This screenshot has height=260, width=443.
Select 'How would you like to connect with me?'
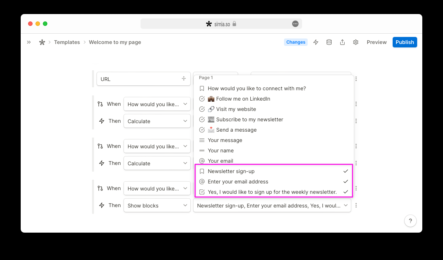(274, 88)
